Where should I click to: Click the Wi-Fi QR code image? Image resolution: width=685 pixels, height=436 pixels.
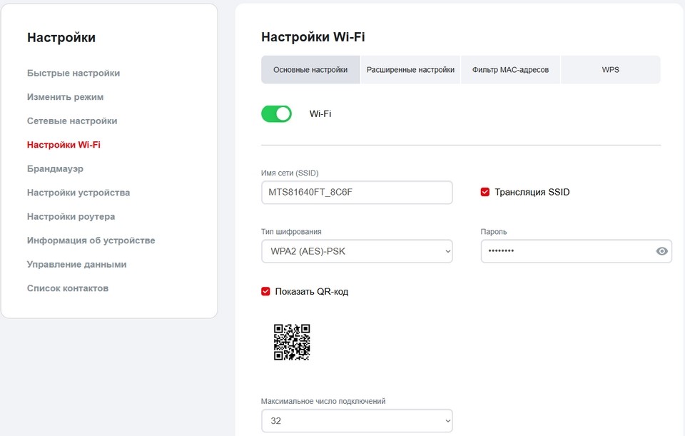click(x=292, y=342)
